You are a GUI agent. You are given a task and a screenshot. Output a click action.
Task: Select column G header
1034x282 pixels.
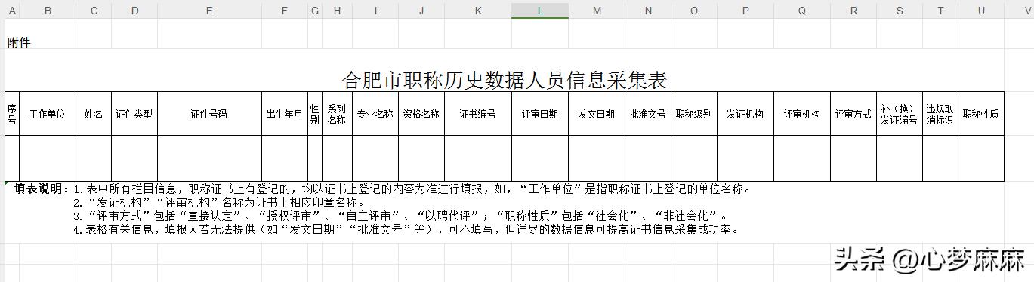coord(315,10)
